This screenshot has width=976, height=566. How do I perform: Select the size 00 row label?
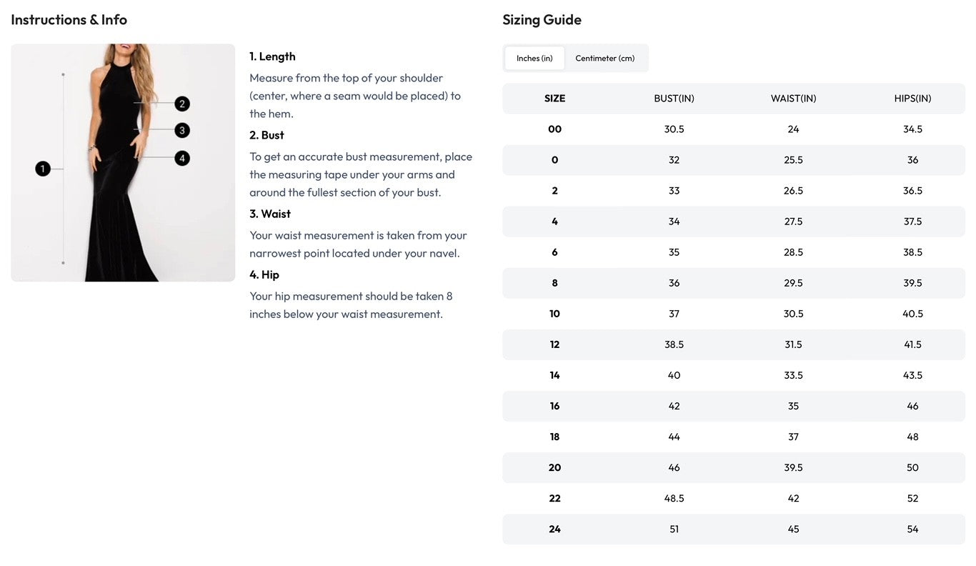(554, 129)
